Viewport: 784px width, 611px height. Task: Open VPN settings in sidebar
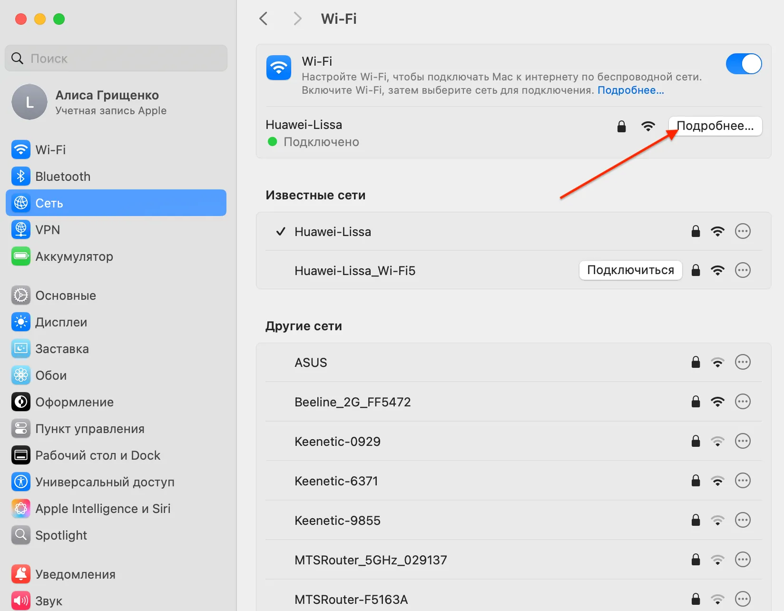tap(116, 230)
